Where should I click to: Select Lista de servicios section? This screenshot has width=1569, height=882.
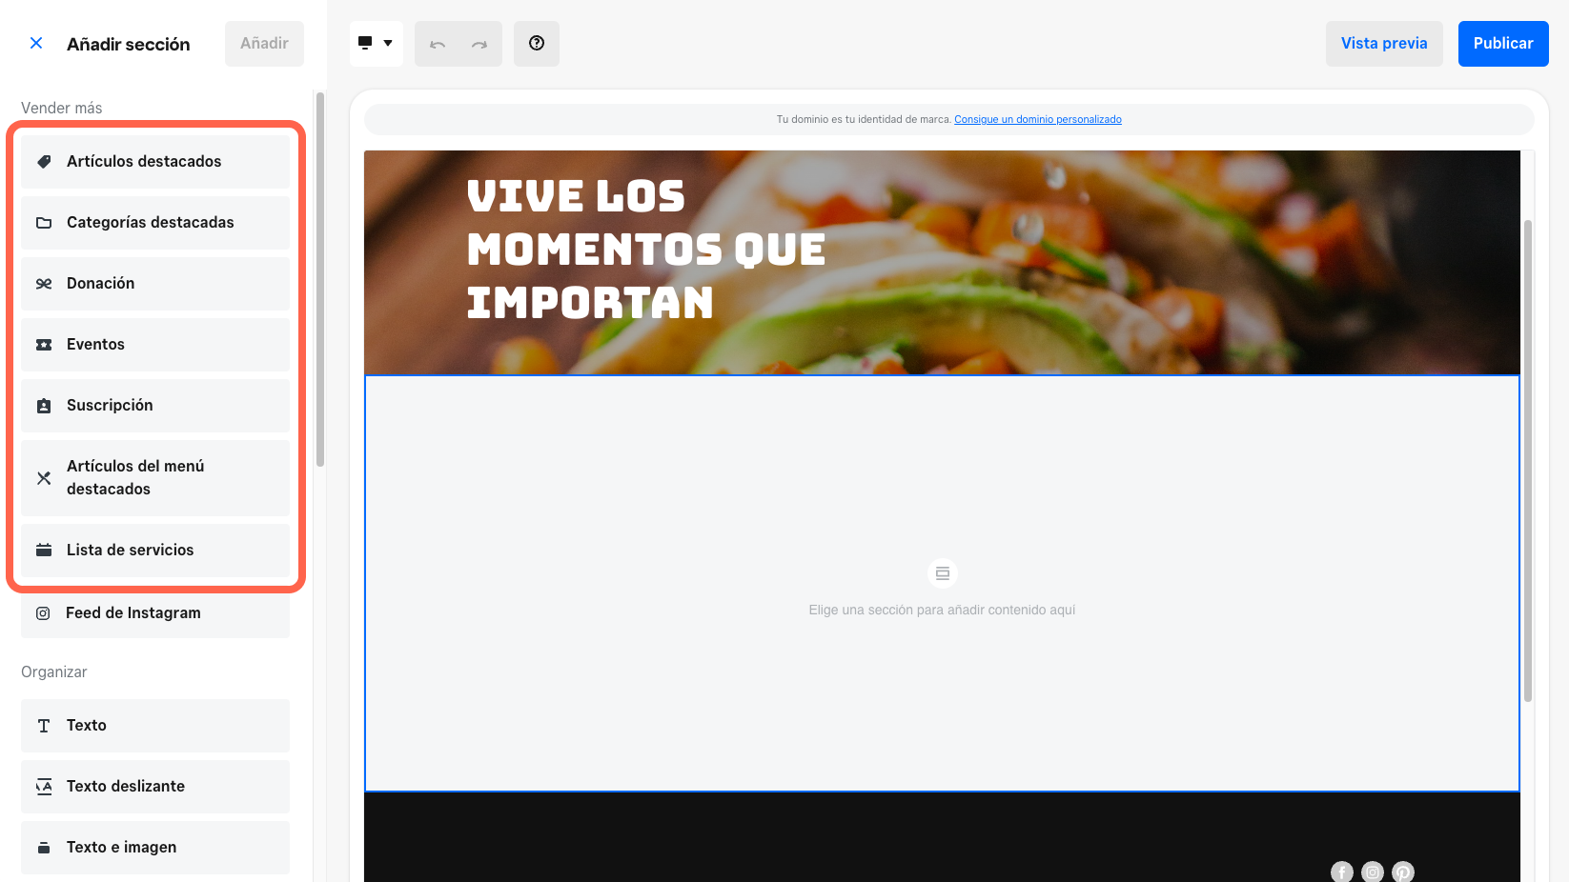tap(155, 551)
